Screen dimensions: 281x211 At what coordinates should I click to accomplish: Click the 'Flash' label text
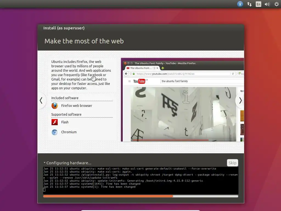(x=65, y=122)
